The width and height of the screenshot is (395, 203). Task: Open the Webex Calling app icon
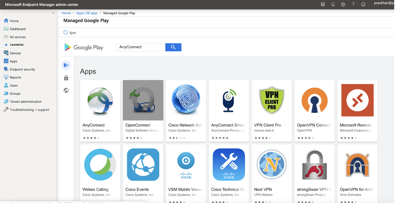[x=100, y=165]
